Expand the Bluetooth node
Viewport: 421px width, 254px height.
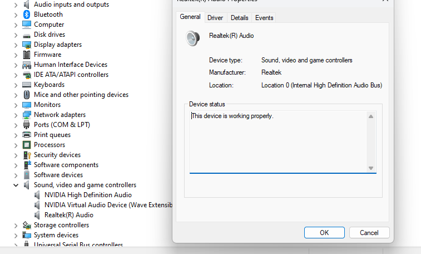16,15
